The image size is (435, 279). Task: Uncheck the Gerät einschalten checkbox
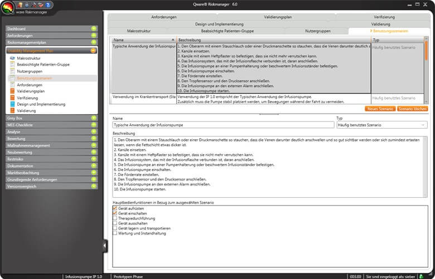[115, 213]
